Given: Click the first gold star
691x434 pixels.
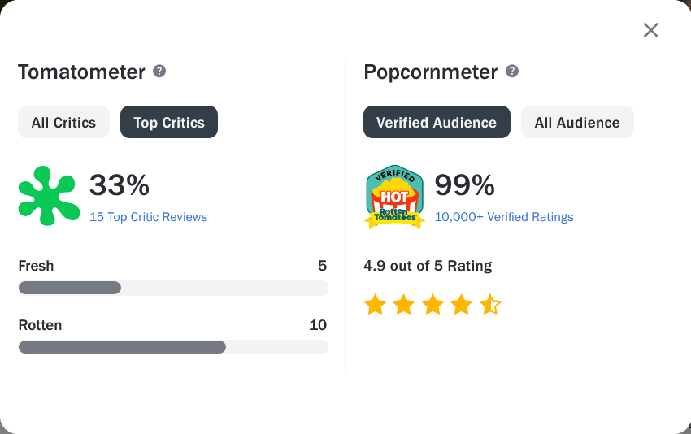Looking at the screenshot, I should pos(375,305).
